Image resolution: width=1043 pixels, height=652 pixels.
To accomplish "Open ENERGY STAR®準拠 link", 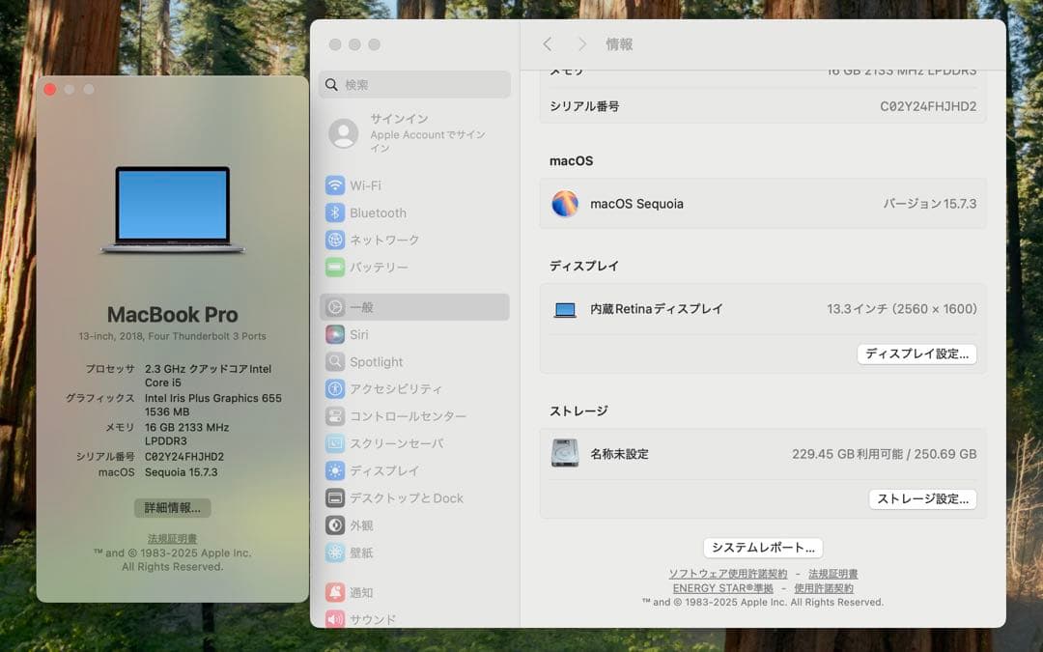I will click(723, 588).
